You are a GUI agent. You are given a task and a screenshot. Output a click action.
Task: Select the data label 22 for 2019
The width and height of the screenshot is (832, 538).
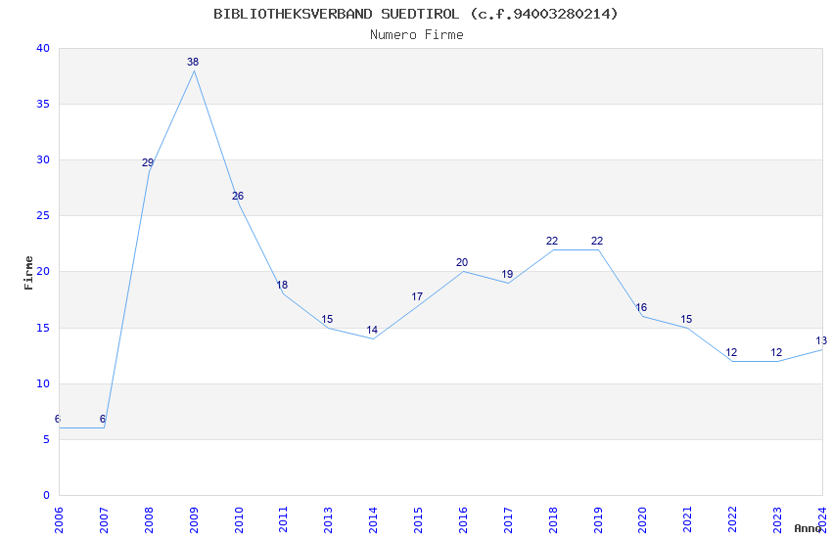[597, 242]
